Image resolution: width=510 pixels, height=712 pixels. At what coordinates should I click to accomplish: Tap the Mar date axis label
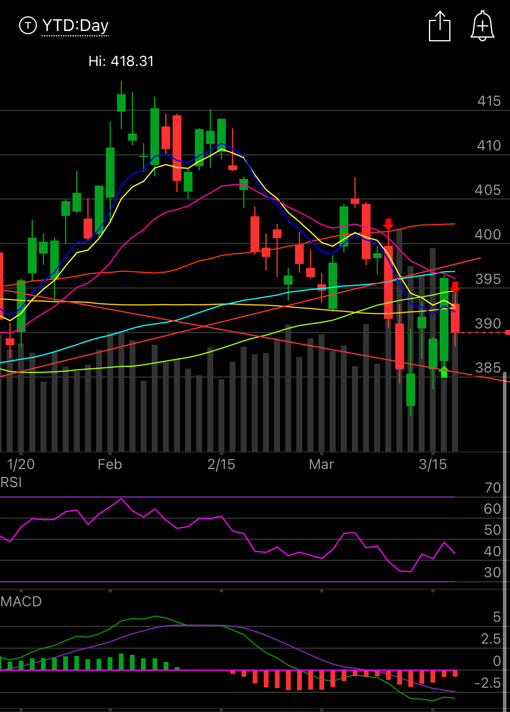(x=321, y=464)
